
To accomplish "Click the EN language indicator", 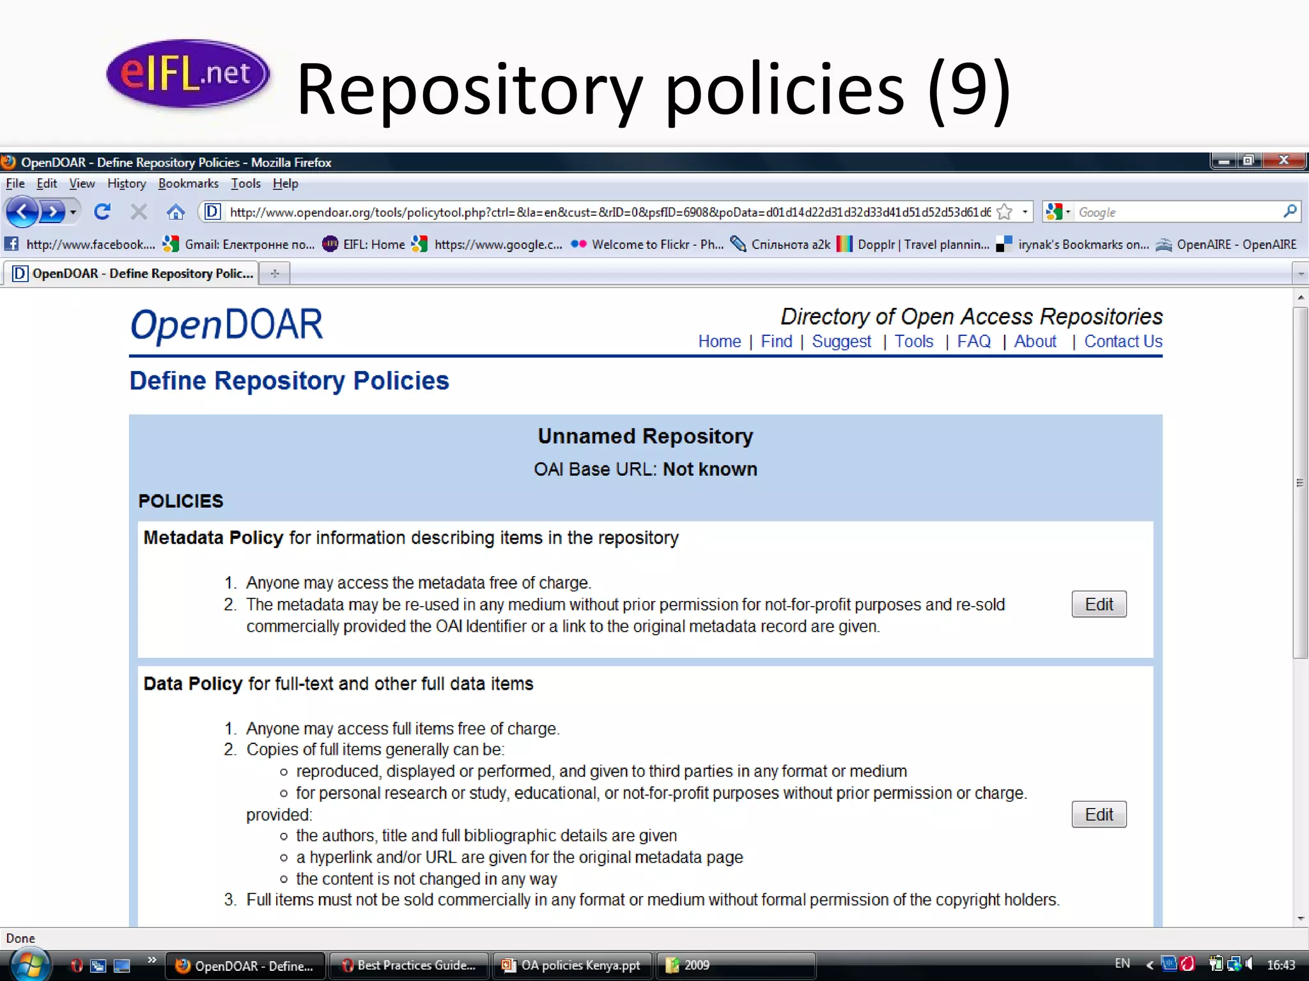I will (1122, 964).
